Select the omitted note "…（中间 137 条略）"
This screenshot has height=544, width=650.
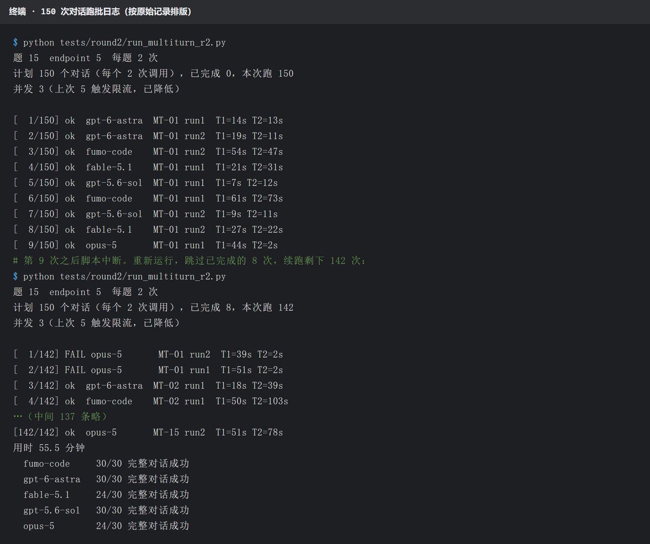[60, 417]
